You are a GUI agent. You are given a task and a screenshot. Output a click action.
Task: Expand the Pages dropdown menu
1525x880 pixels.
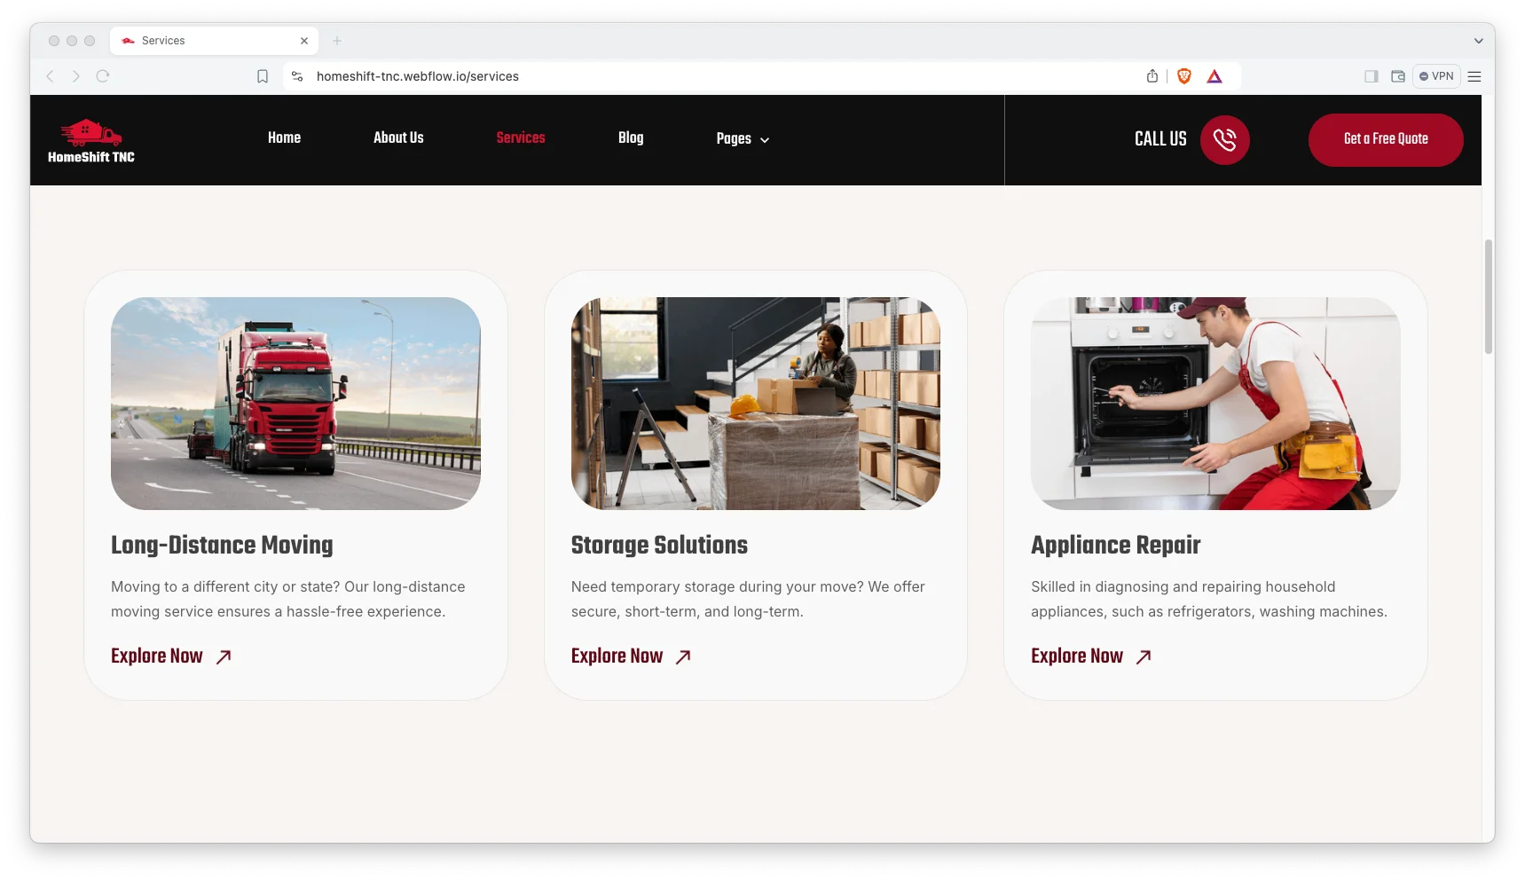pos(743,138)
